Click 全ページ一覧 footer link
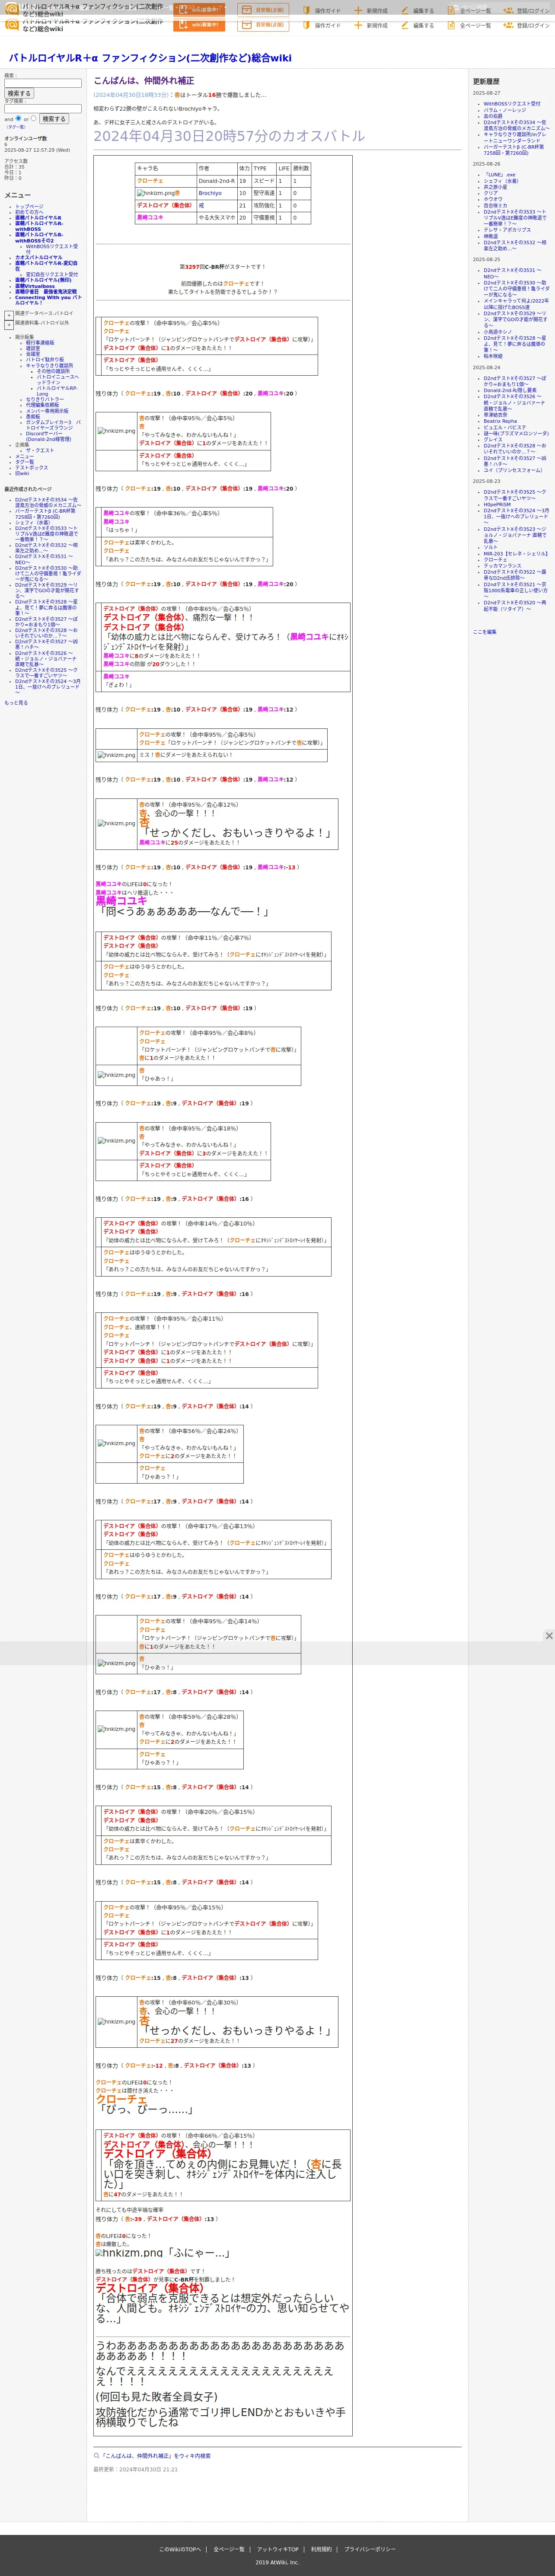The width and height of the screenshot is (555, 2576). click(229, 2549)
